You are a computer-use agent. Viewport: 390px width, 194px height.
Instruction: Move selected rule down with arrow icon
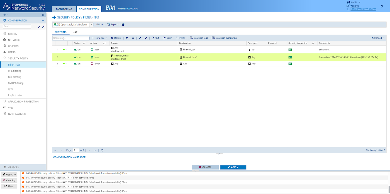(133, 38)
